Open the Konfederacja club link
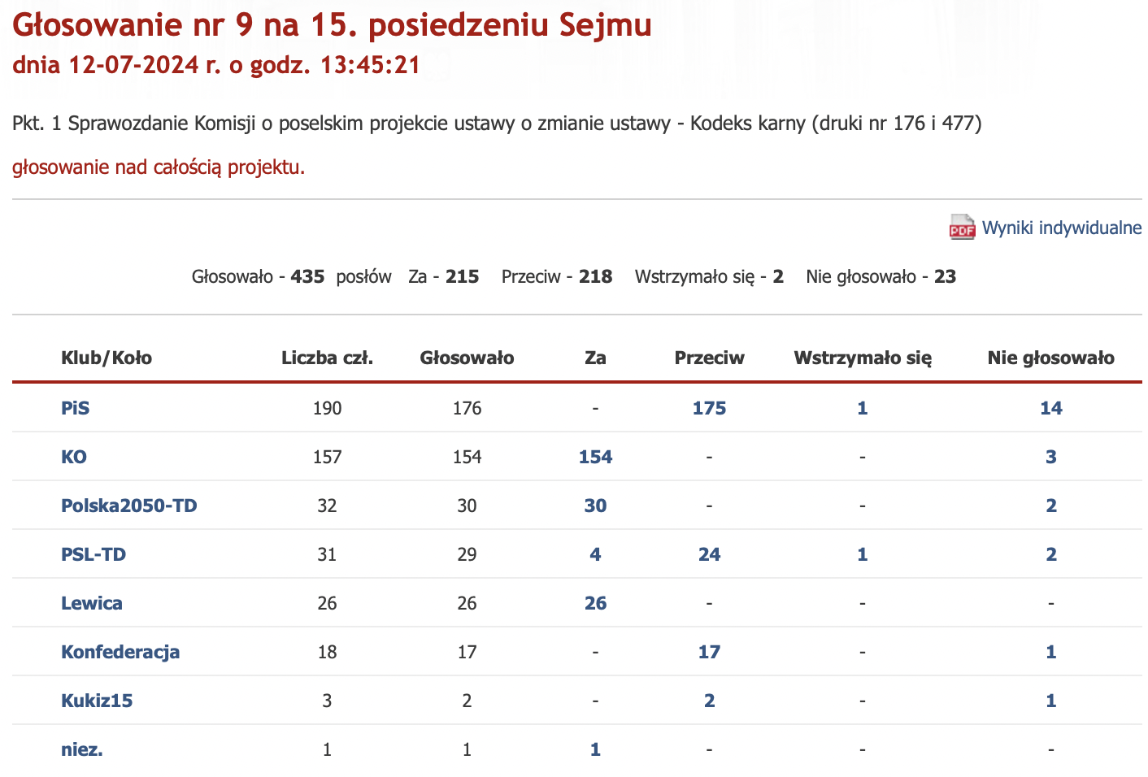Viewport: 1148px width, 777px height. pos(120,652)
